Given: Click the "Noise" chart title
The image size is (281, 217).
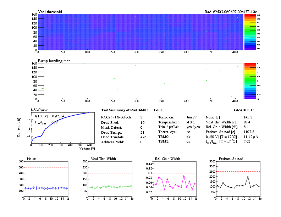Looking at the screenshot, I should tap(31, 158).
